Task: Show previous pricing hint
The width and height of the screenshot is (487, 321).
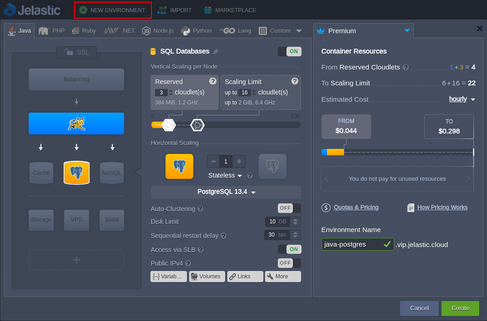Action: [327, 178]
